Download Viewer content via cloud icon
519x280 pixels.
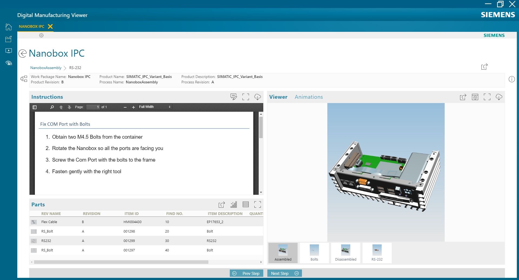(499, 97)
